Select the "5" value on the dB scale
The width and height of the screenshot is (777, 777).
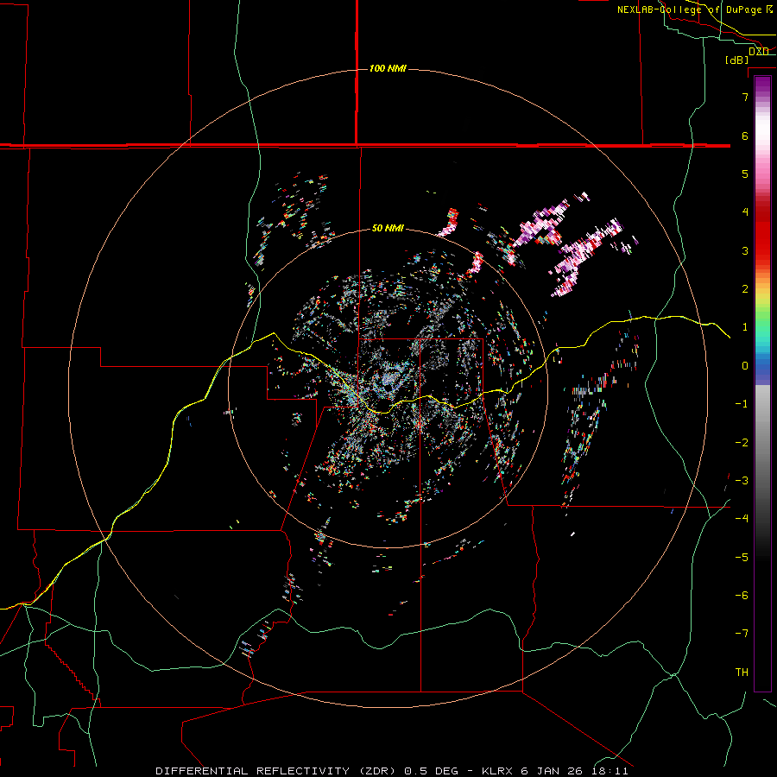click(745, 174)
